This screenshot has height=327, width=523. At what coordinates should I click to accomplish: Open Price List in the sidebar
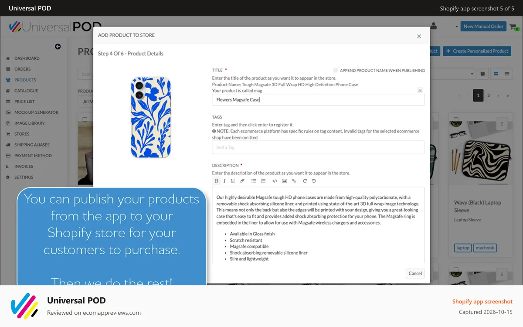[24, 102]
